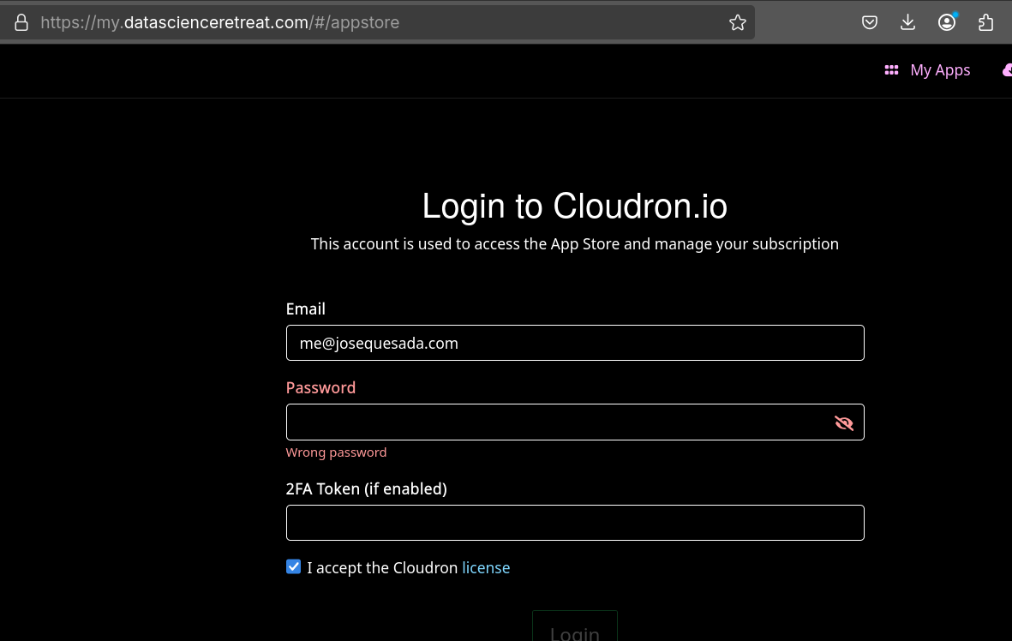Focus the Email field containing me@josequesada.com

click(x=575, y=343)
